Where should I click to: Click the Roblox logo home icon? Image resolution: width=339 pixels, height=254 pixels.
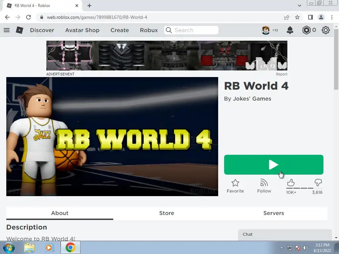[x=20, y=30]
